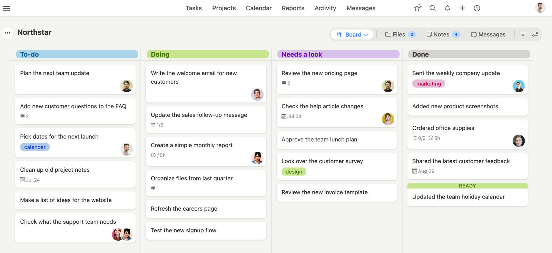Open card Create a simple monthly report
This screenshot has height=253, width=552.
(206, 151)
